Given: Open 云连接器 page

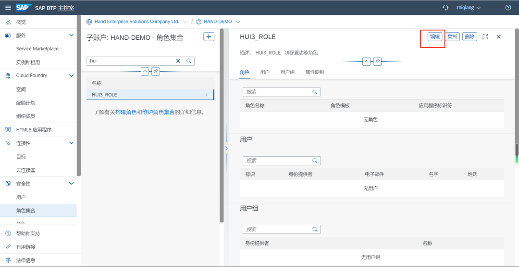Looking at the screenshot, I should (26, 170).
